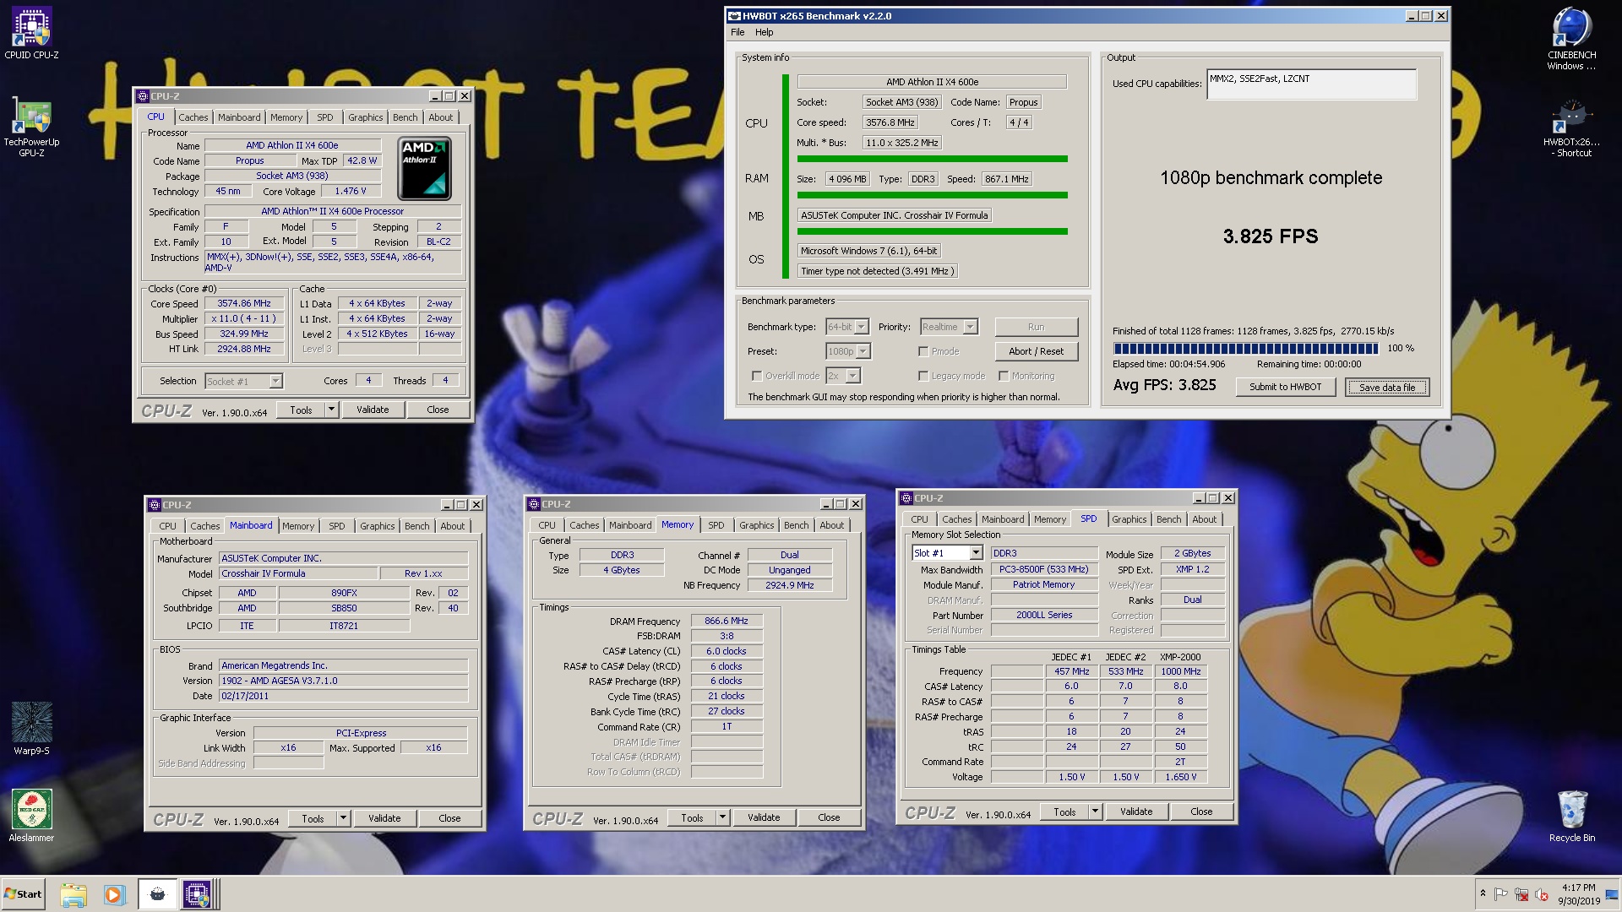Click the network tray icon
The image size is (1622, 912).
tap(1521, 894)
